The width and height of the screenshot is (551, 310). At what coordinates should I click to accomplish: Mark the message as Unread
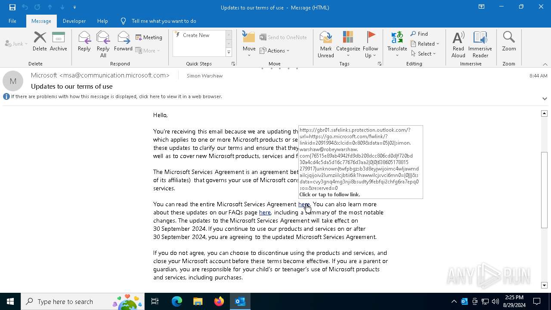pyautogui.click(x=326, y=44)
